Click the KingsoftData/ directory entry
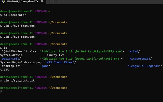 pyautogui.click(x=141, y=59)
